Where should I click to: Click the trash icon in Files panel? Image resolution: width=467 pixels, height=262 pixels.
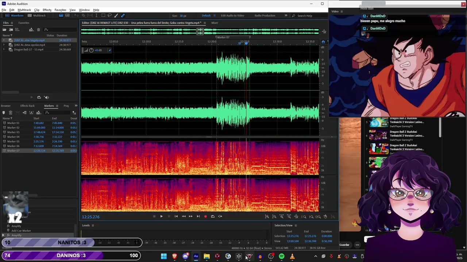tap(38, 29)
